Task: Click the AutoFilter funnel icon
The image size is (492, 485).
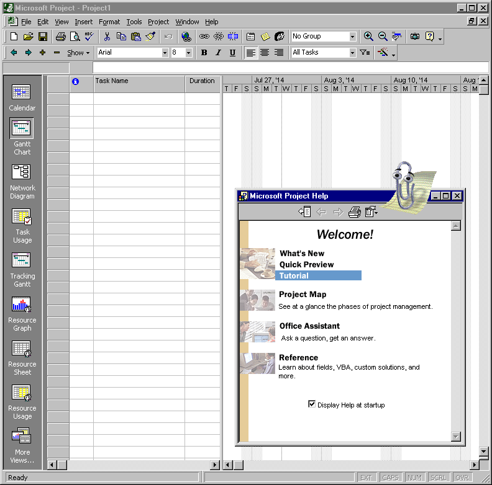Action: (365, 53)
